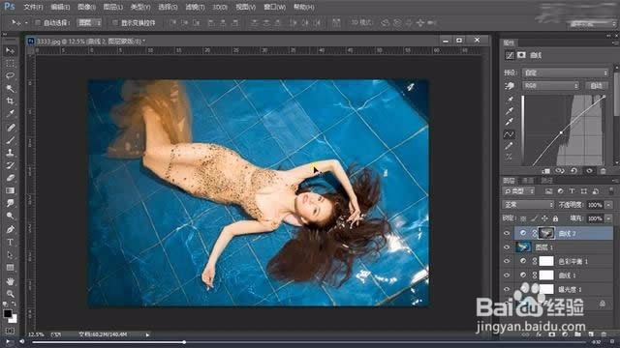
Task: Hide the 曝光度 1 layer
Action: pyautogui.click(x=507, y=289)
